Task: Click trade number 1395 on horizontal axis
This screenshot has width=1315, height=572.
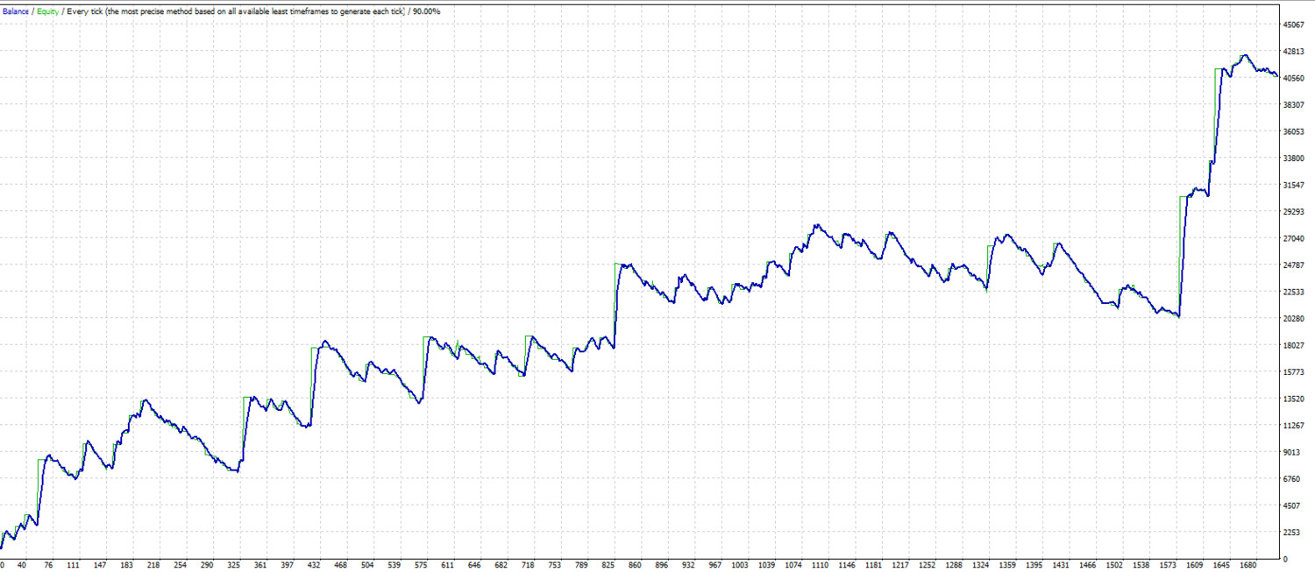Action: pos(1035,566)
